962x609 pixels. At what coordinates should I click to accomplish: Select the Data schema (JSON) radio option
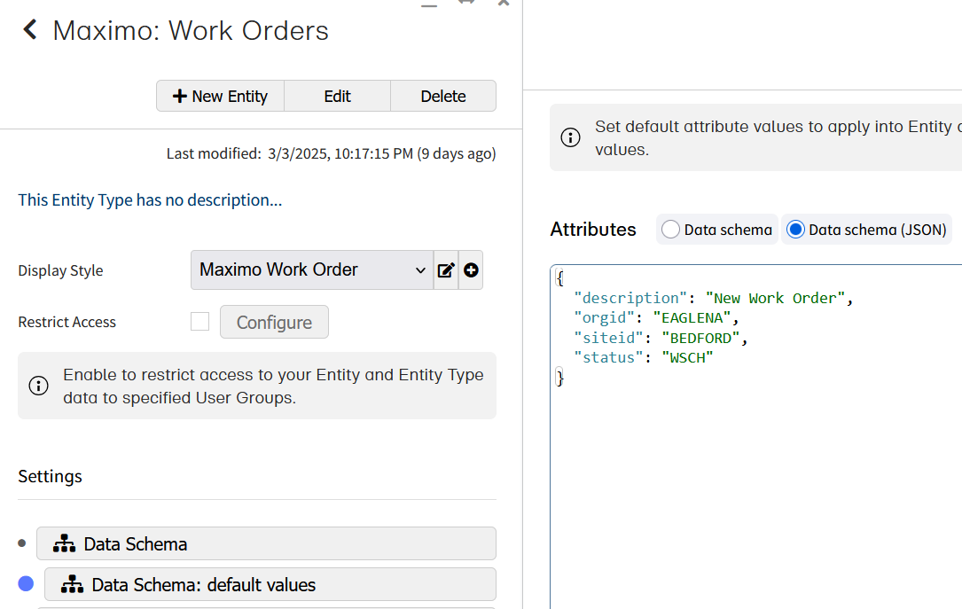coord(795,230)
